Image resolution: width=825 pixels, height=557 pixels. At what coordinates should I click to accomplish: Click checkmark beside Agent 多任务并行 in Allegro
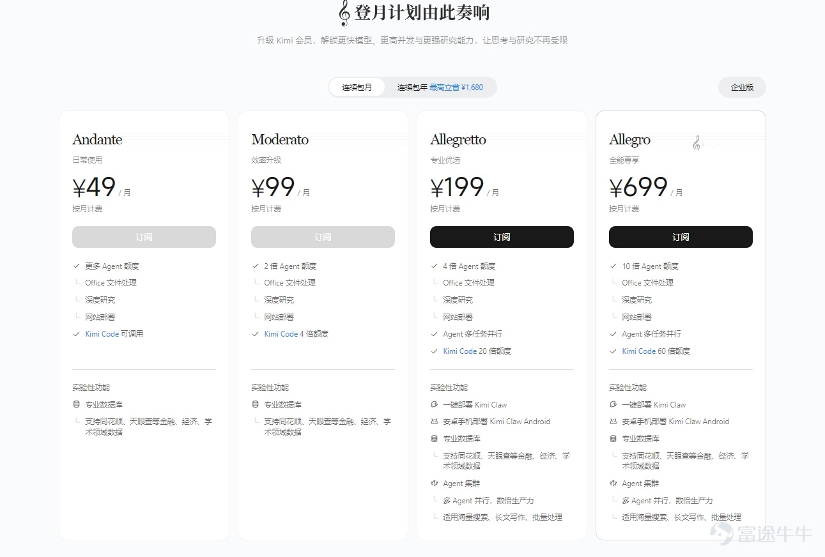[x=613, y=334]
